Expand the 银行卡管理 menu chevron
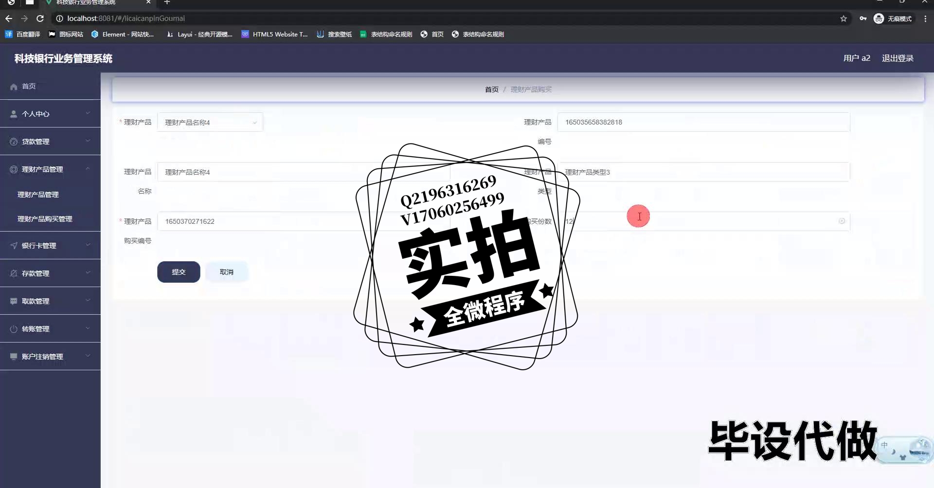The height and width of the screenshot is (488, 934). 88,245
